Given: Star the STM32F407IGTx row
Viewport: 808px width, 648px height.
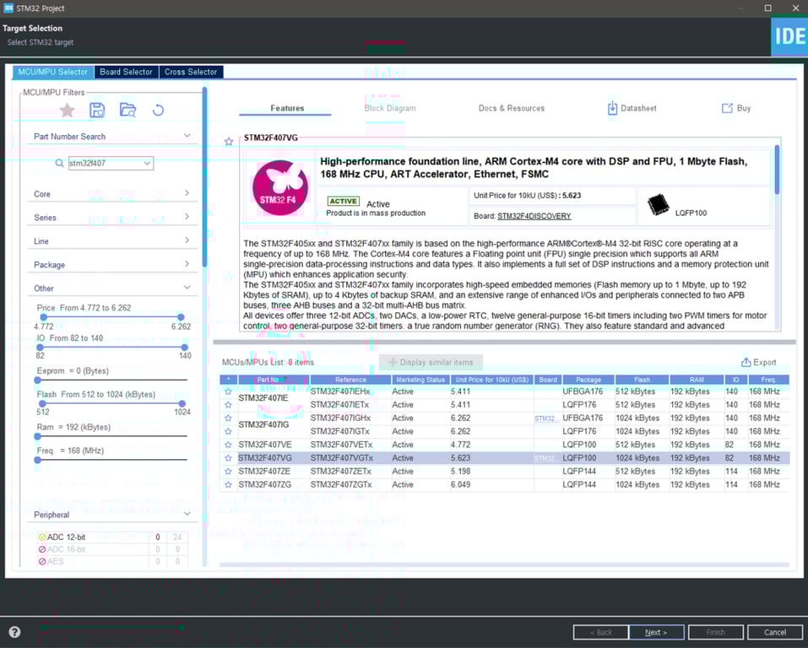Looking at the screenshot, I should coord(228,432).
